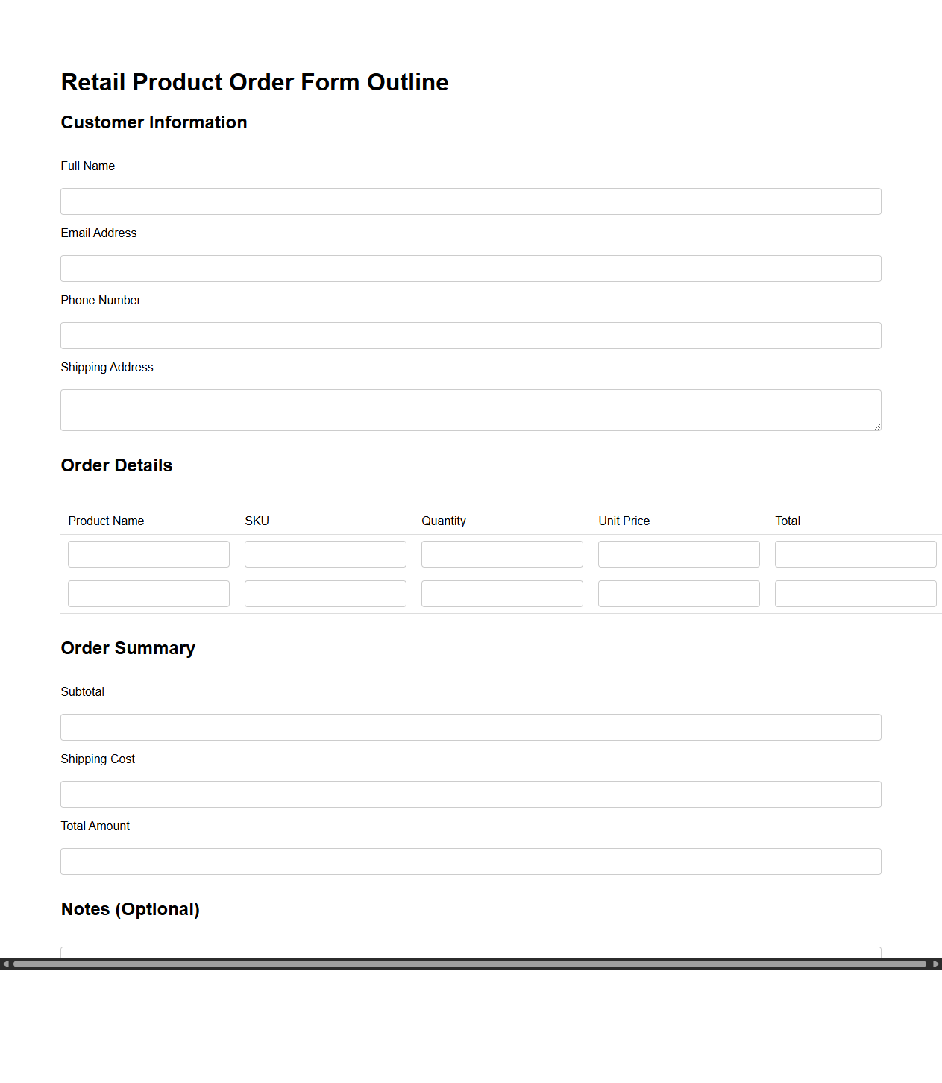Click the Email Address input field
Image resolution: width=942 pixels, height=1083 pixels.
471,268
